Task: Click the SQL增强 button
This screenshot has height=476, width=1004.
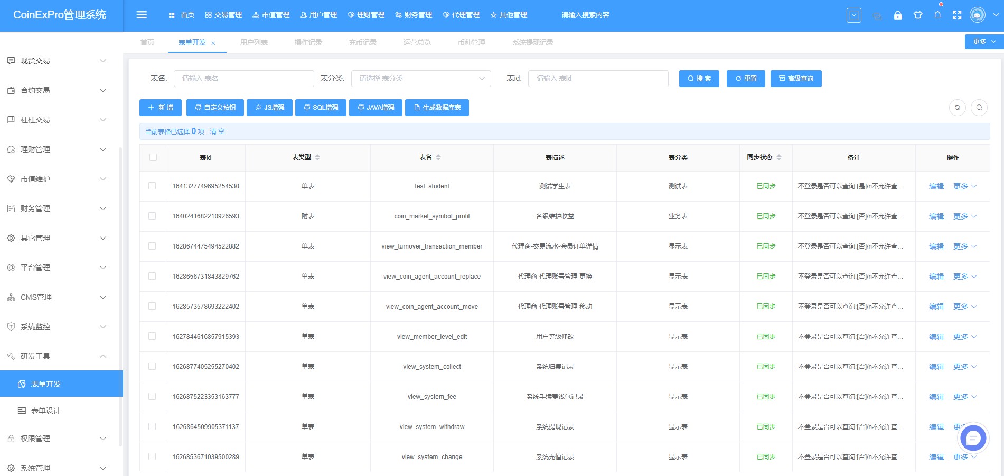Action: click(x=321, y=108)
